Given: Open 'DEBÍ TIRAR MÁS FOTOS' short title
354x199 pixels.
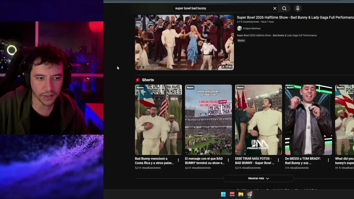Looking at the screenshot, I should tap(254, 161).
